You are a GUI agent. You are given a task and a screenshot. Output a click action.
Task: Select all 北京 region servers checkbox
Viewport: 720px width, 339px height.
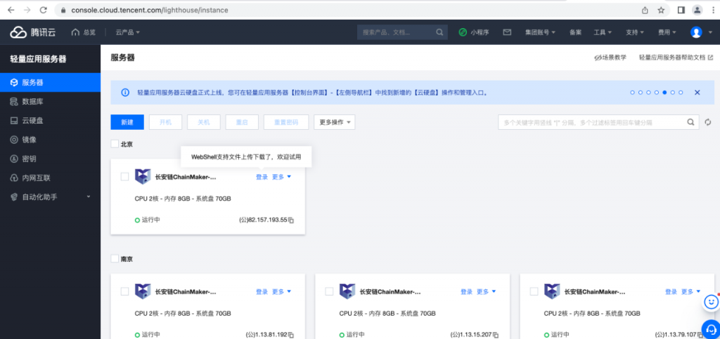[x=115, y=144]
